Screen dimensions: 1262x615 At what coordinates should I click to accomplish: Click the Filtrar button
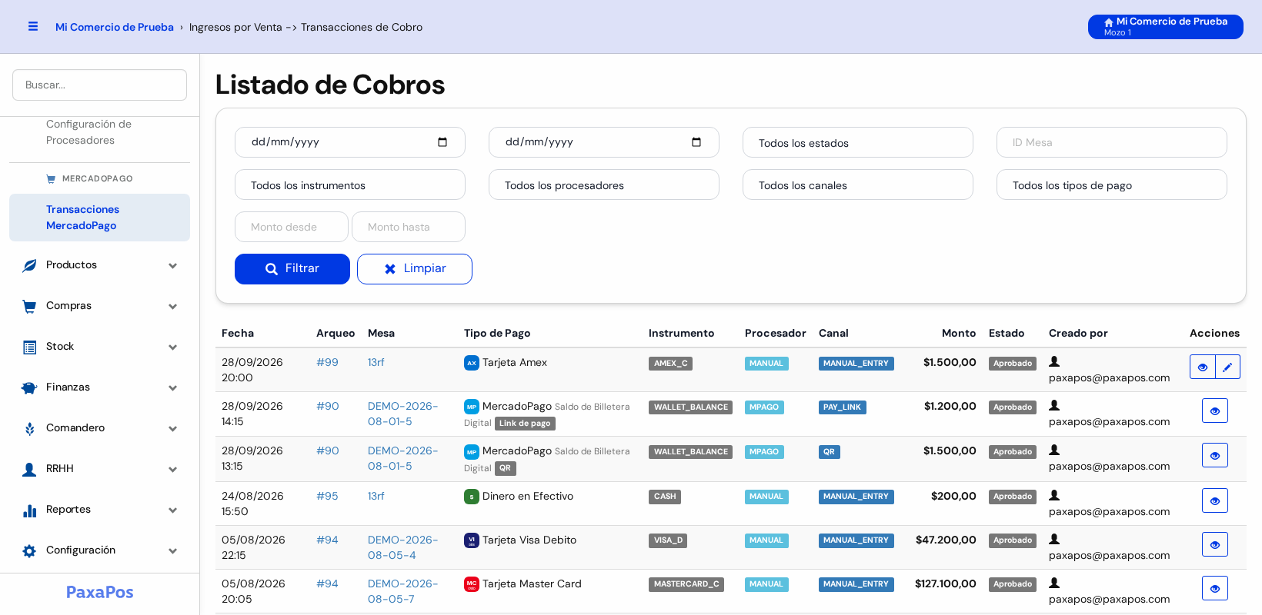(292, 269)
